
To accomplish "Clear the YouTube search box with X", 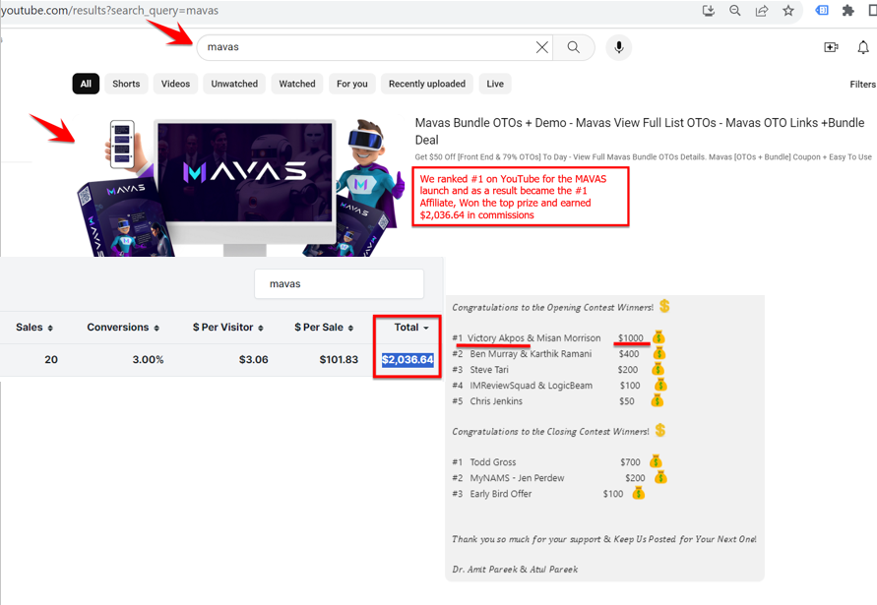I will pos(542,47).
